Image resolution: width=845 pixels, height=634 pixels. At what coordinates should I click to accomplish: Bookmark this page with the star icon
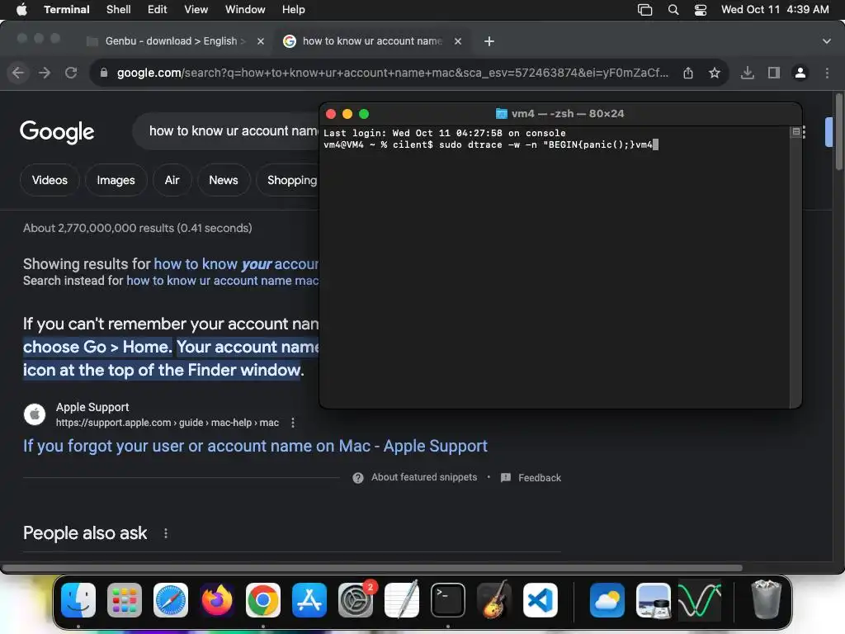715,73
